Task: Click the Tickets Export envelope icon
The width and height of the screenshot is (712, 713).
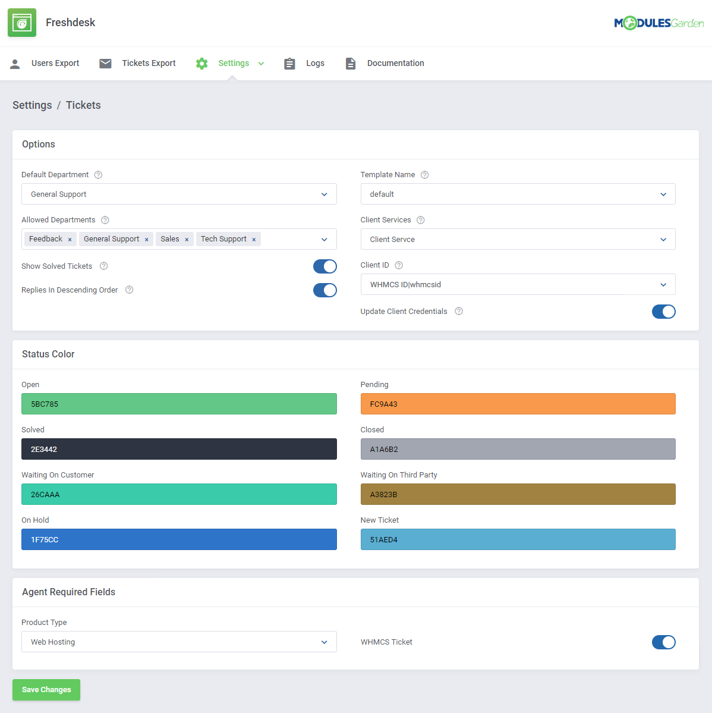Action: pyautogui.click(x=105, y=63)
